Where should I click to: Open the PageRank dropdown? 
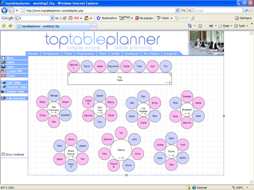132,18
